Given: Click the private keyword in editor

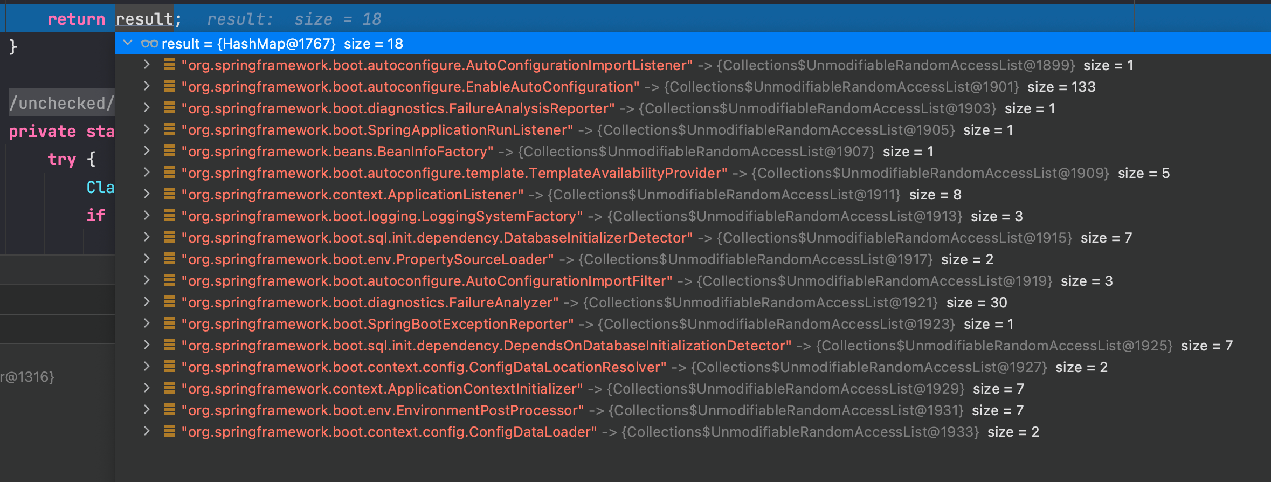Looking at the screenshot, I should (x=43, y=131).
